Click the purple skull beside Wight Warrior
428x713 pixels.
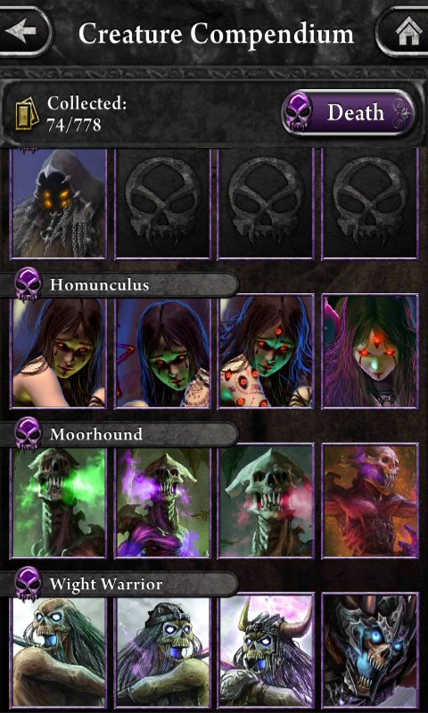click(28, 583)
